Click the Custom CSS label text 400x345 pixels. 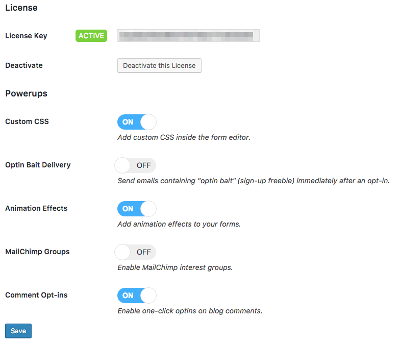tap(27, 121)
